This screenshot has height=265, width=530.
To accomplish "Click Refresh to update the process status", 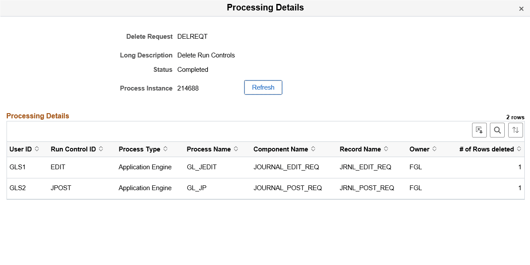I will (263, 87).
